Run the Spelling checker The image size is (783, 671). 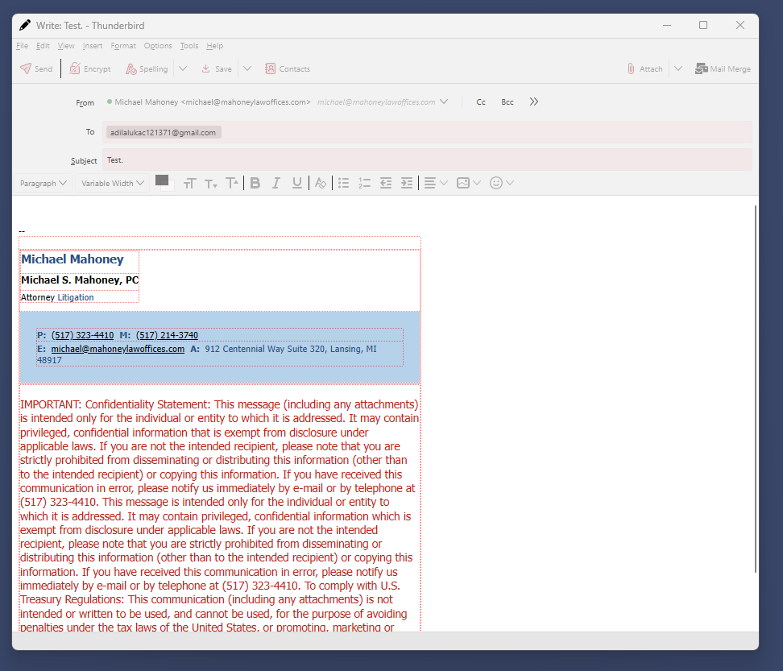(x=147, y=69)
